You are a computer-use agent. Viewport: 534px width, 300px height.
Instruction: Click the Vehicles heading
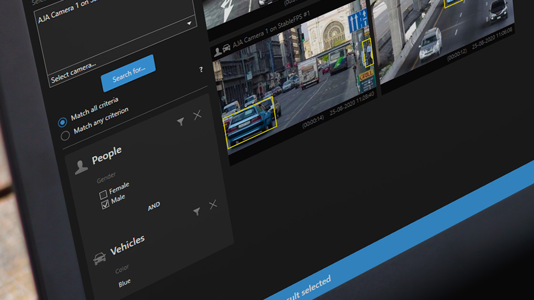pyautogui.click(x=127, y=245)
